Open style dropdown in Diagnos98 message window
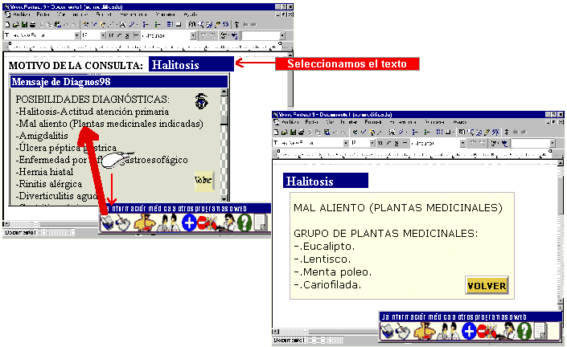The image size is (567, 347). (193, 35)
